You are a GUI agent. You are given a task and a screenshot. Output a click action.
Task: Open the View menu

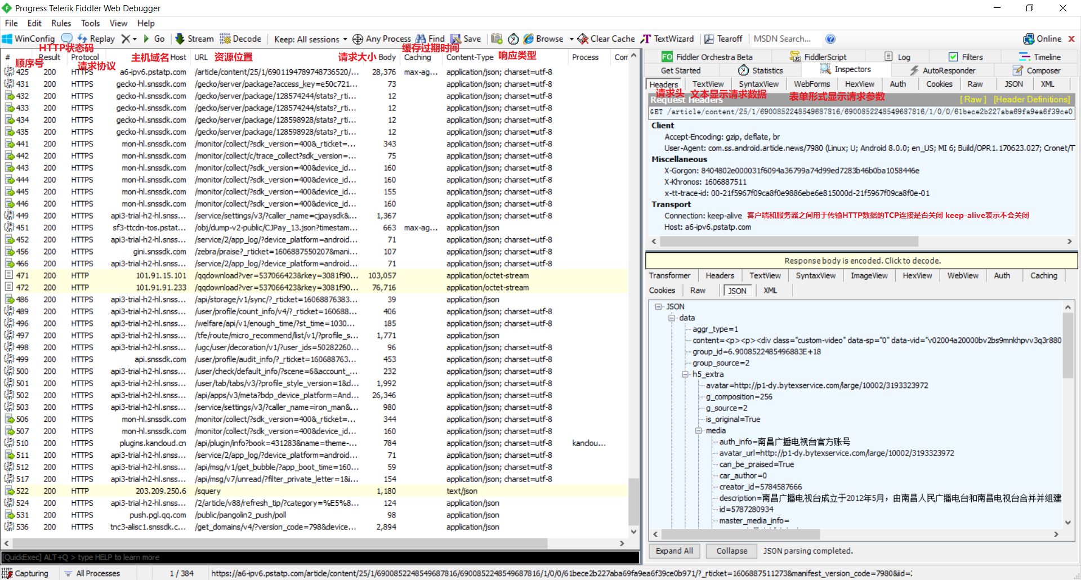pos(118,23)
